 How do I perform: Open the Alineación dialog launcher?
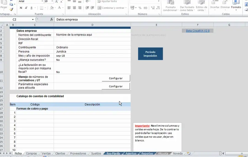[x=126, y=14]
